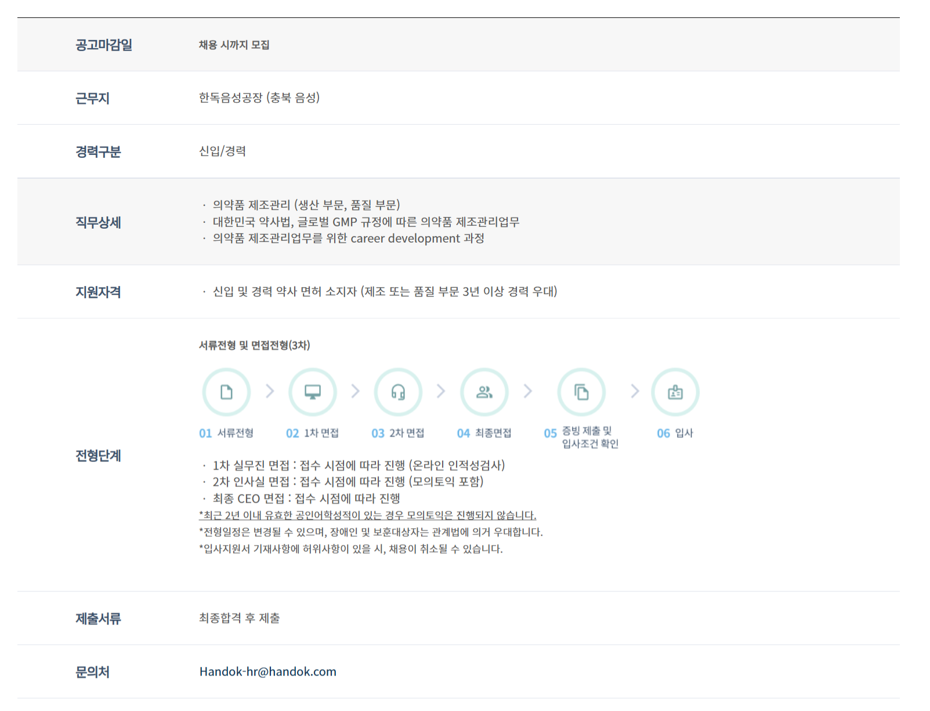Click the copied documents icon for 증빙 제출
930x711 pixels.
click(581, 392)
